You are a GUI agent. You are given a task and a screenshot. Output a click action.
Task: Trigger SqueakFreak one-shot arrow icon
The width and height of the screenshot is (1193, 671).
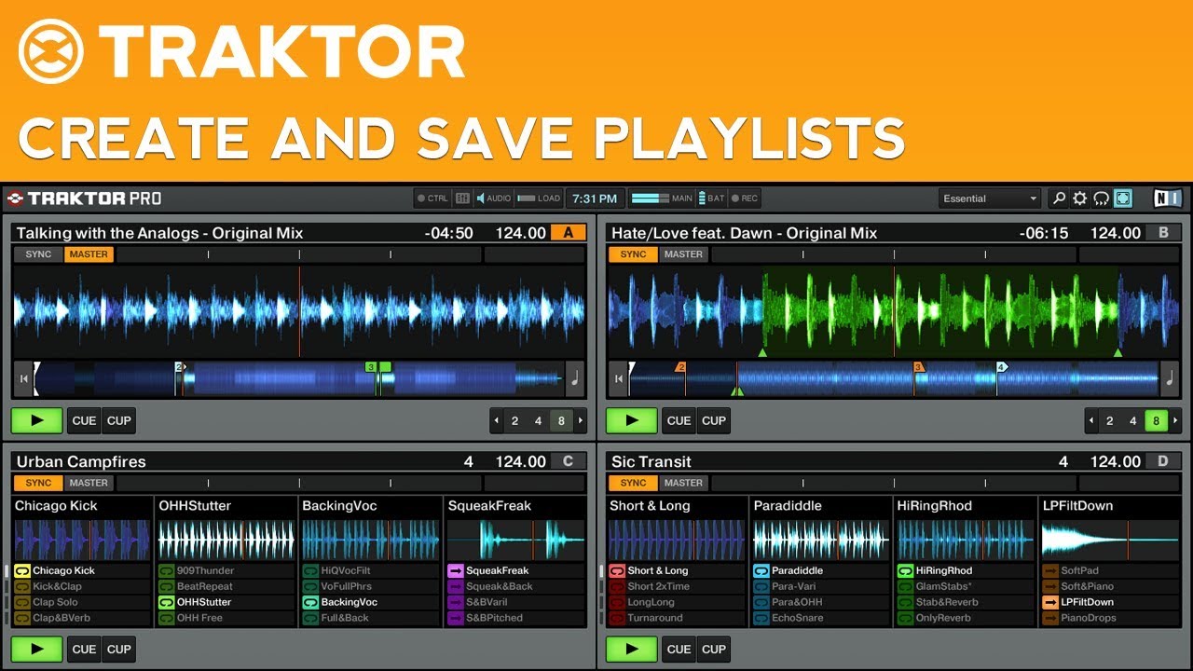(455, 570)
